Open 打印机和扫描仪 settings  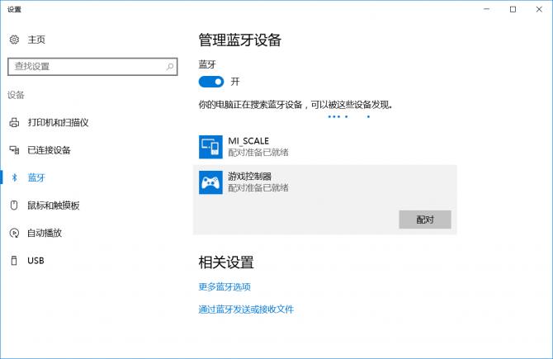pyautogui.click(x=59, y=122)
